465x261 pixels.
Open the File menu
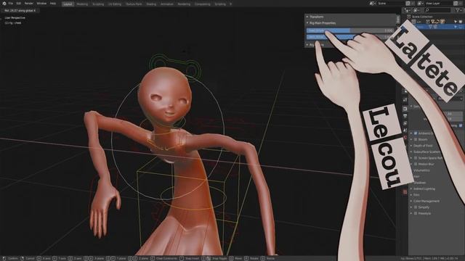(x=11, y=4)
